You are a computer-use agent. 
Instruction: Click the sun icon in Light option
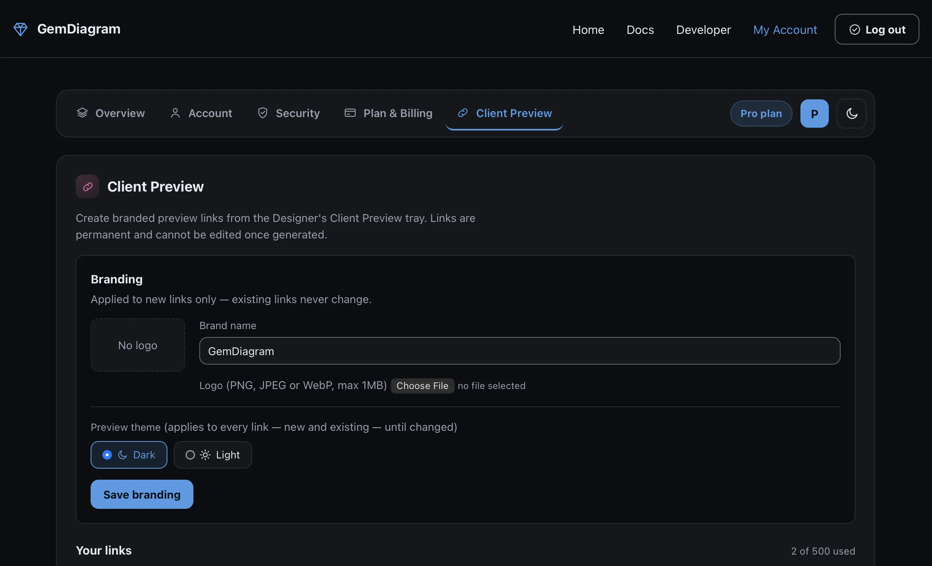coord(205,455)
